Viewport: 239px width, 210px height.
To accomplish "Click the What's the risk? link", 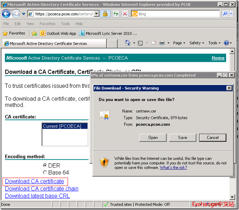I will click(x=173, y=168).
